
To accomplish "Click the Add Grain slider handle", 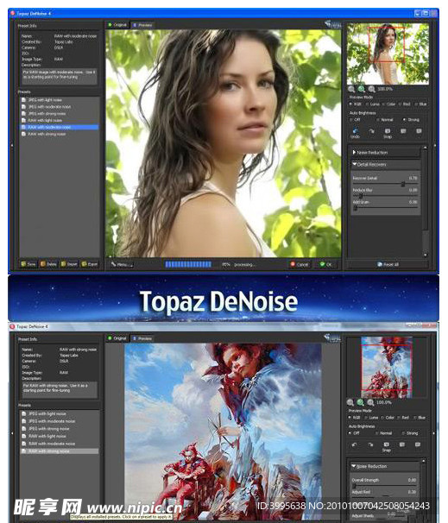I will click(x=356, y=208).
